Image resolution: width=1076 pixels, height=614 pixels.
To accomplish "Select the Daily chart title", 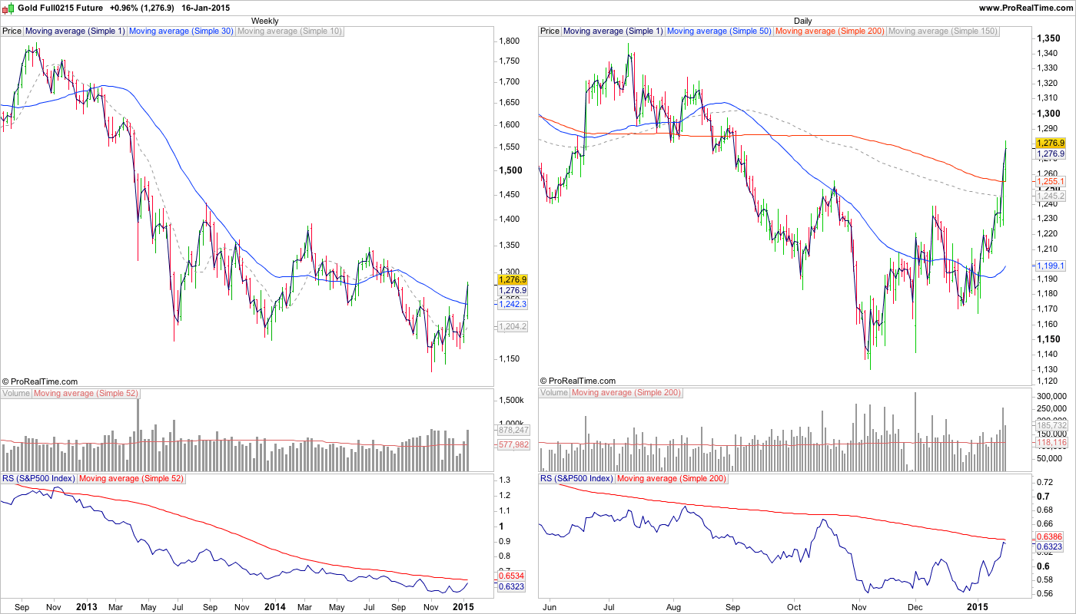I will click(803, 21).
